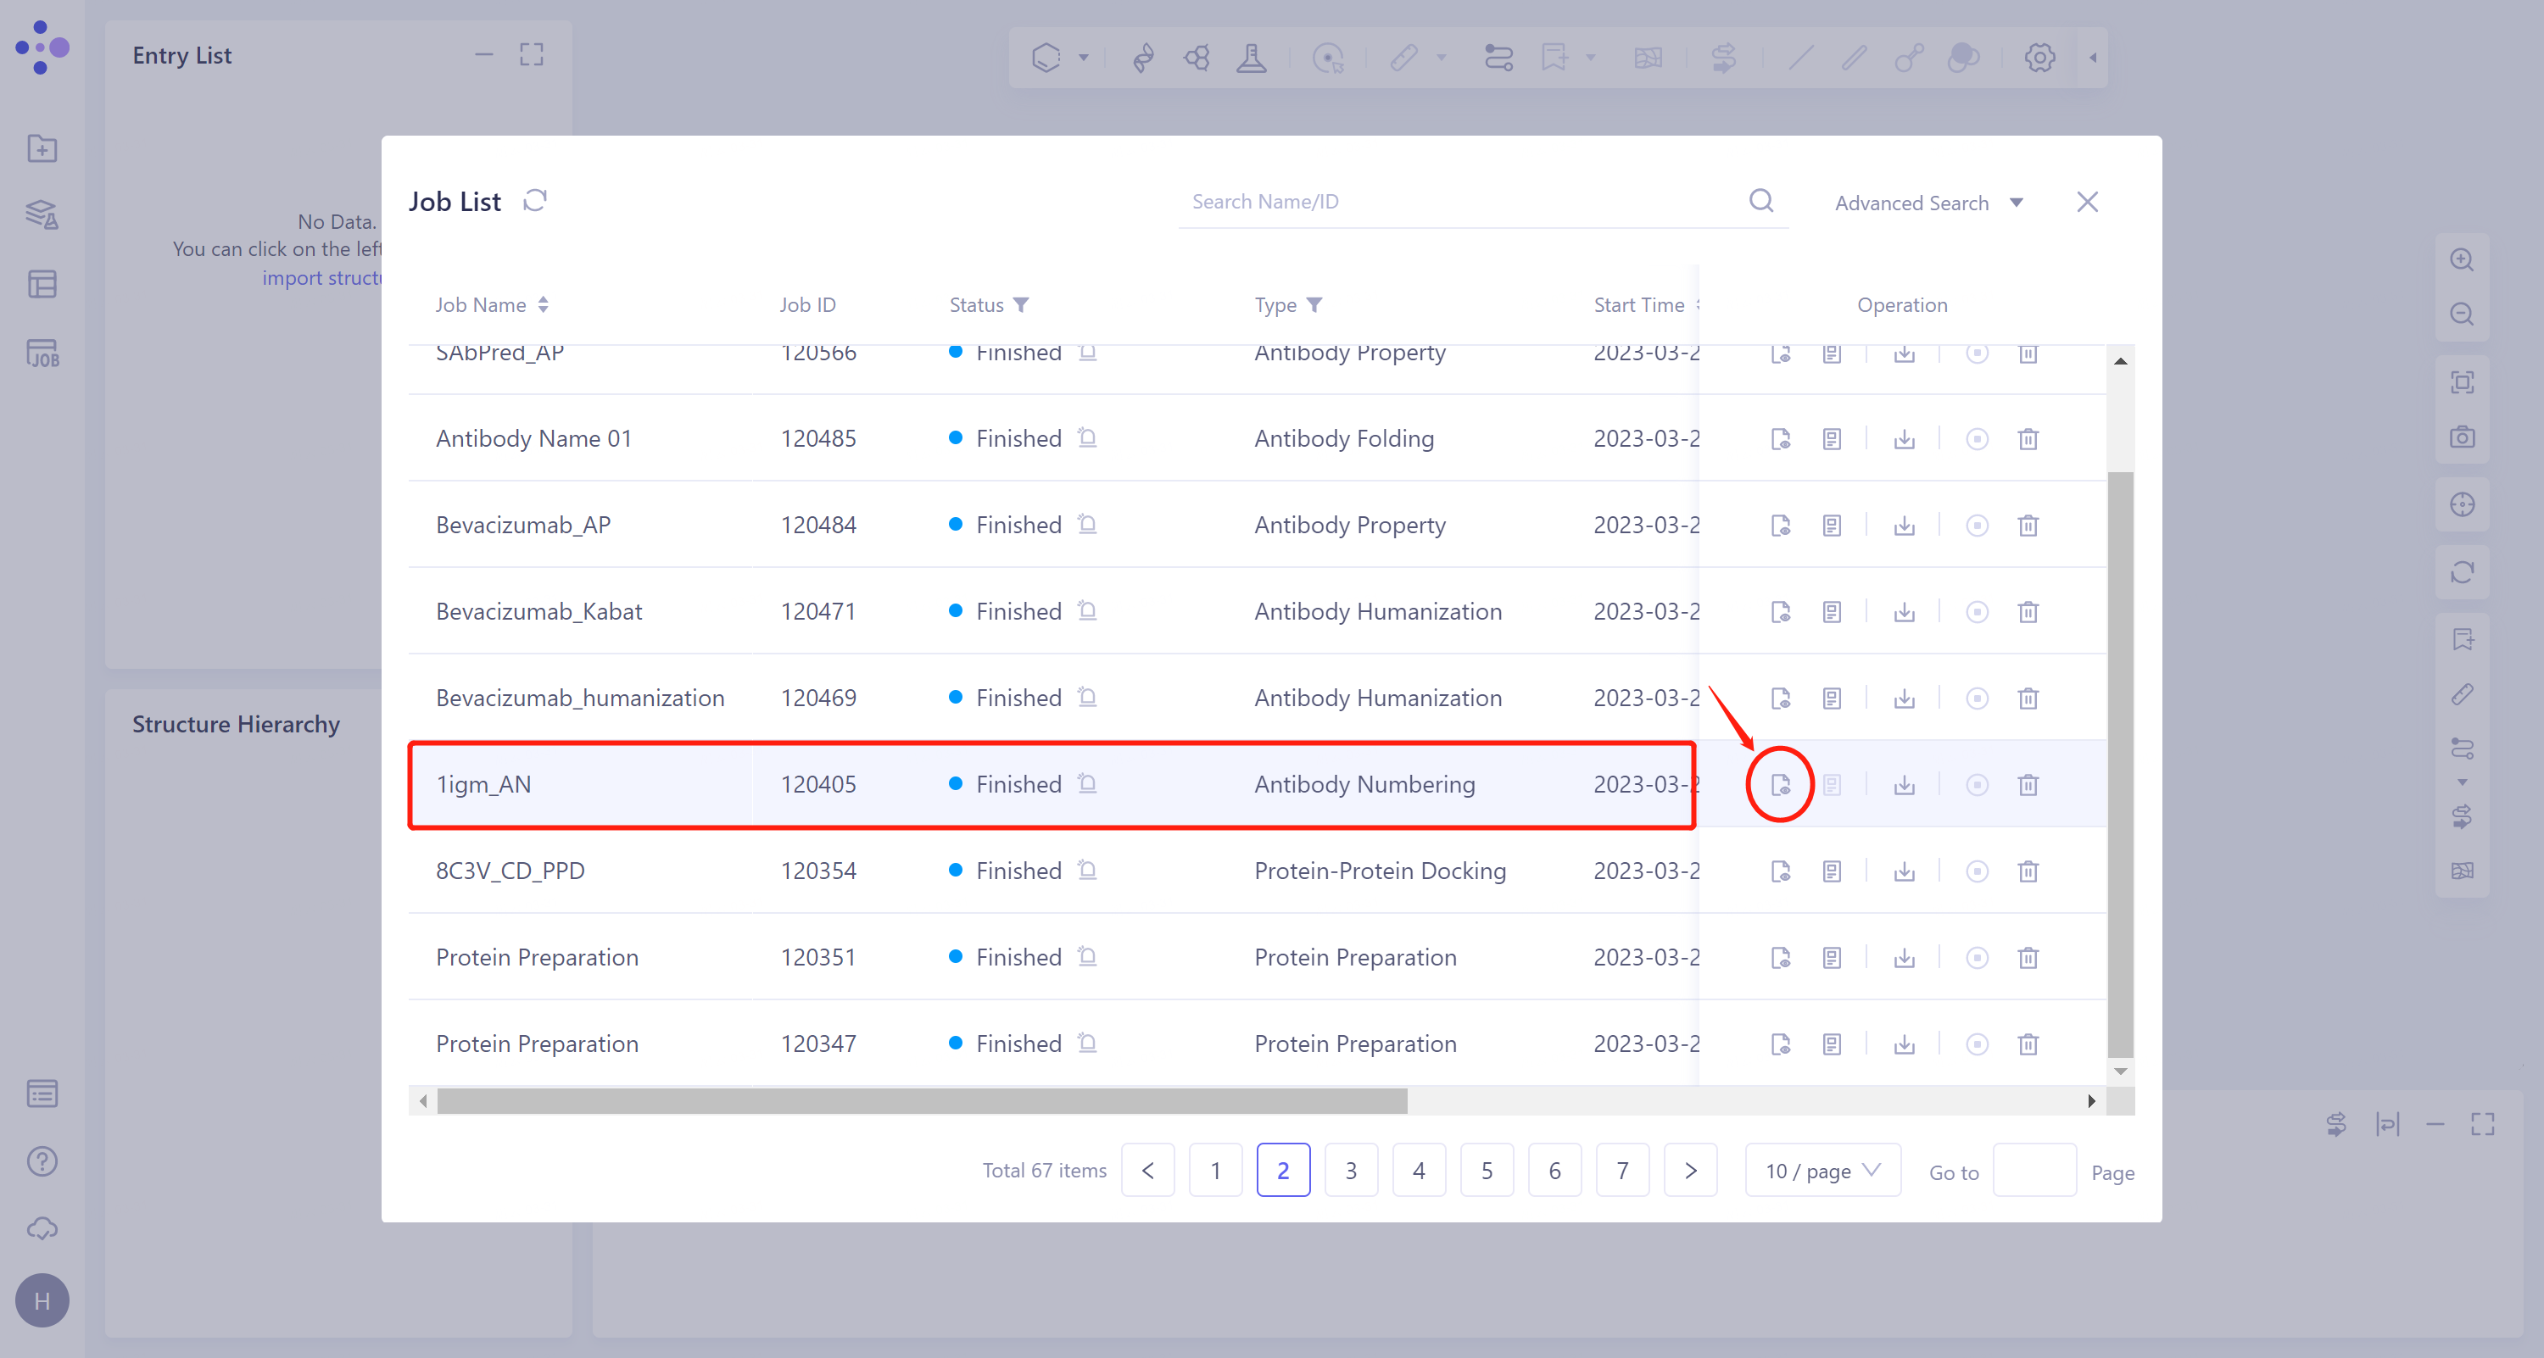Screen dimensions: 2544x1358
Task: Toggle notification bell for Bevacizumab_humanization
Action: click(1087, 698)
